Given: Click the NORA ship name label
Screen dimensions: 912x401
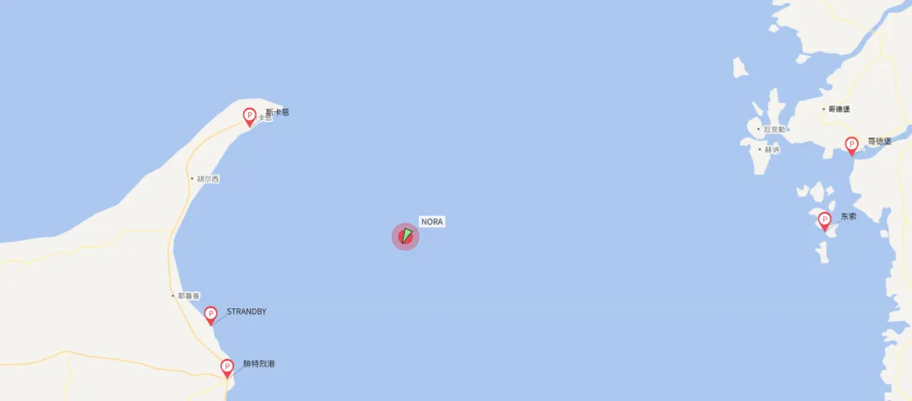Looking at the screenshot, I should coord(432,222).
